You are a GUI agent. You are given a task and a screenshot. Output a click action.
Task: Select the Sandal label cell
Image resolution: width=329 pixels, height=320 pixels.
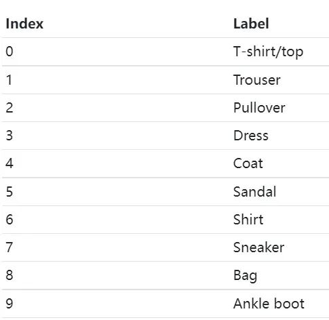tap(254, 192)
